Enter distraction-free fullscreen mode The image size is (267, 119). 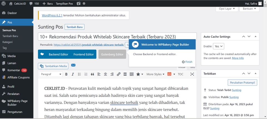tap(192, 74)
